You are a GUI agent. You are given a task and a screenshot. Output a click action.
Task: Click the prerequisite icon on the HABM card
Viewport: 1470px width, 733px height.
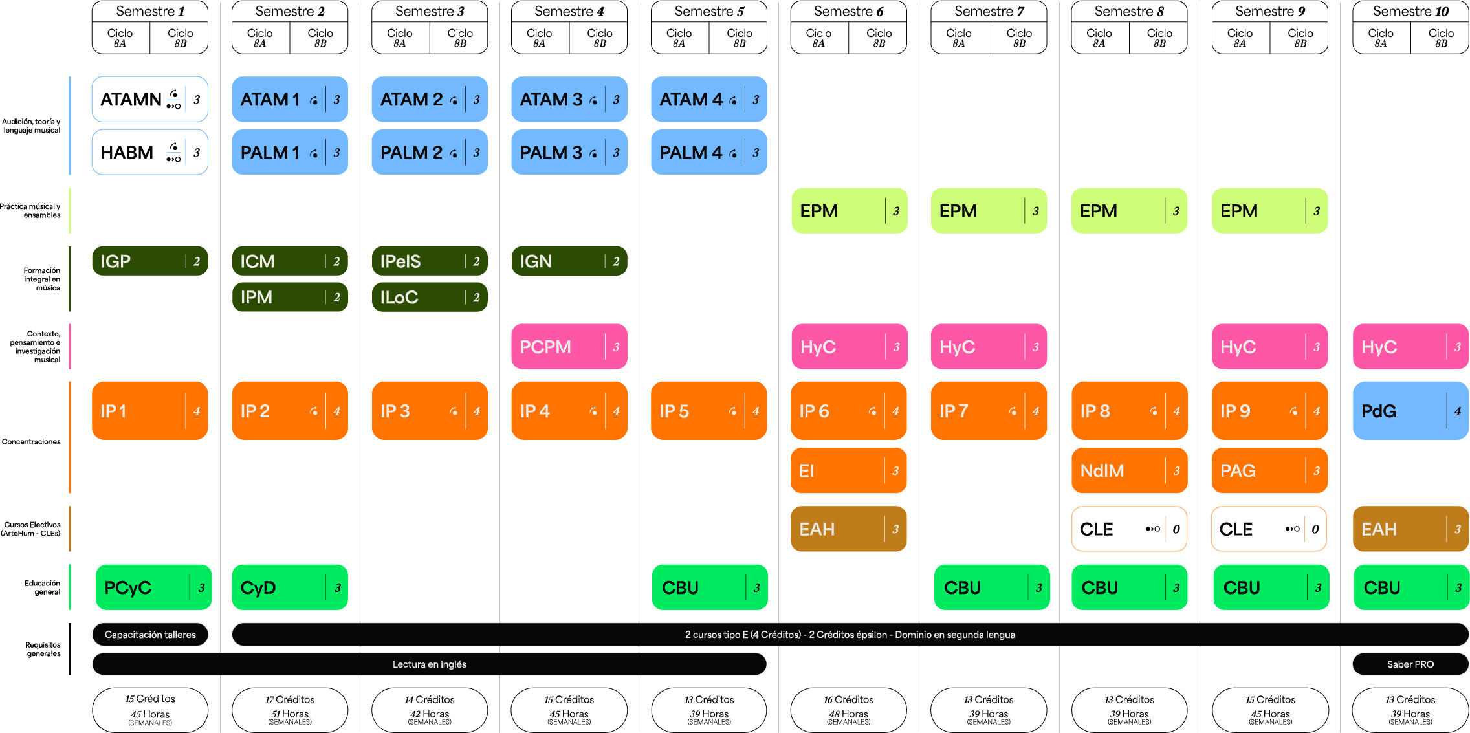tap(173, 153)
